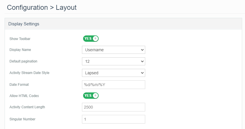Click the Allow HTML Codes label
This screenshot has height=129, width=245.
coord(24,96)
